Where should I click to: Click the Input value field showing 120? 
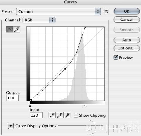click(36, 115)
